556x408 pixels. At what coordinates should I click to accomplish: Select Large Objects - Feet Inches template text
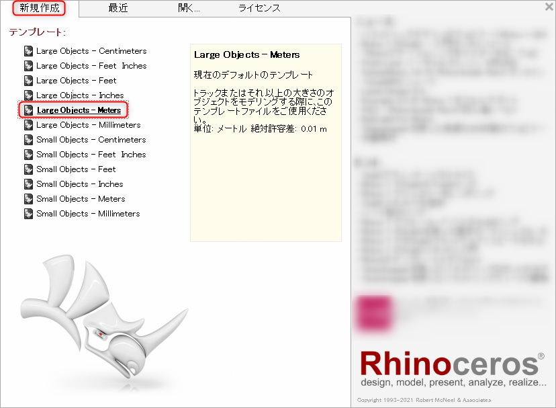click(x=91, y=66)
